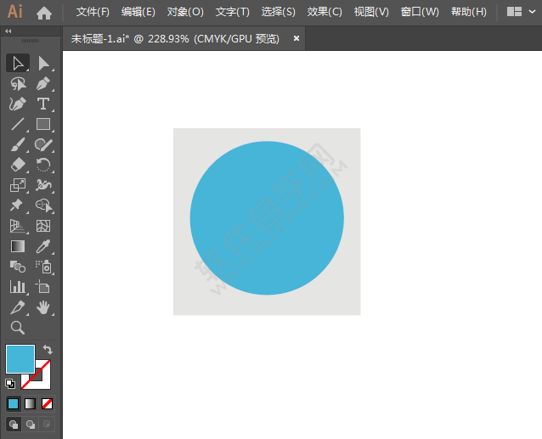Image resolution: width=542 pixels, height=439 pixels.
Task: Collapse the toolbar with double arrows
Action: (x=8, y=31)
